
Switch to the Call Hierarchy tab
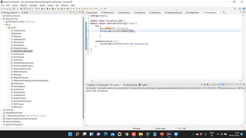130,85
